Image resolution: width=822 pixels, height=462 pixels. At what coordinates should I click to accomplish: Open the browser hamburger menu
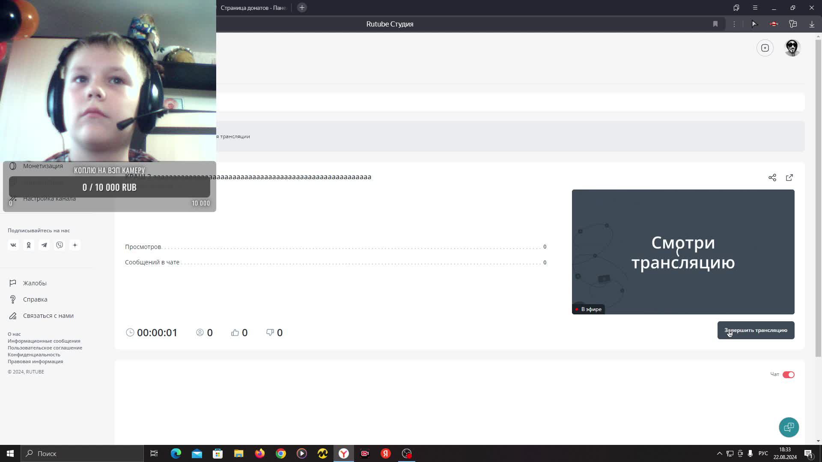point(755,8)
